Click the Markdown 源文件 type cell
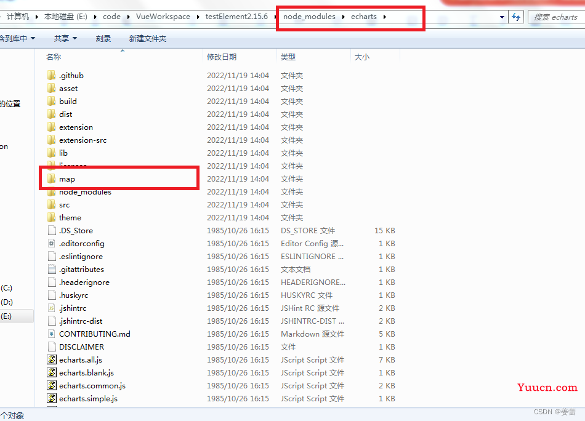The height and width of the screenshot is (421, 585). pyautogui.click(x=313, y=334)
